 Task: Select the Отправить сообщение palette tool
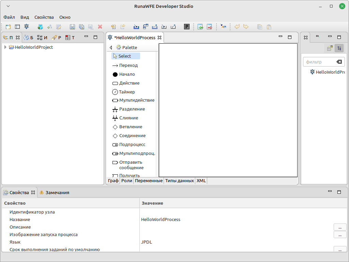tap(128, 165)
